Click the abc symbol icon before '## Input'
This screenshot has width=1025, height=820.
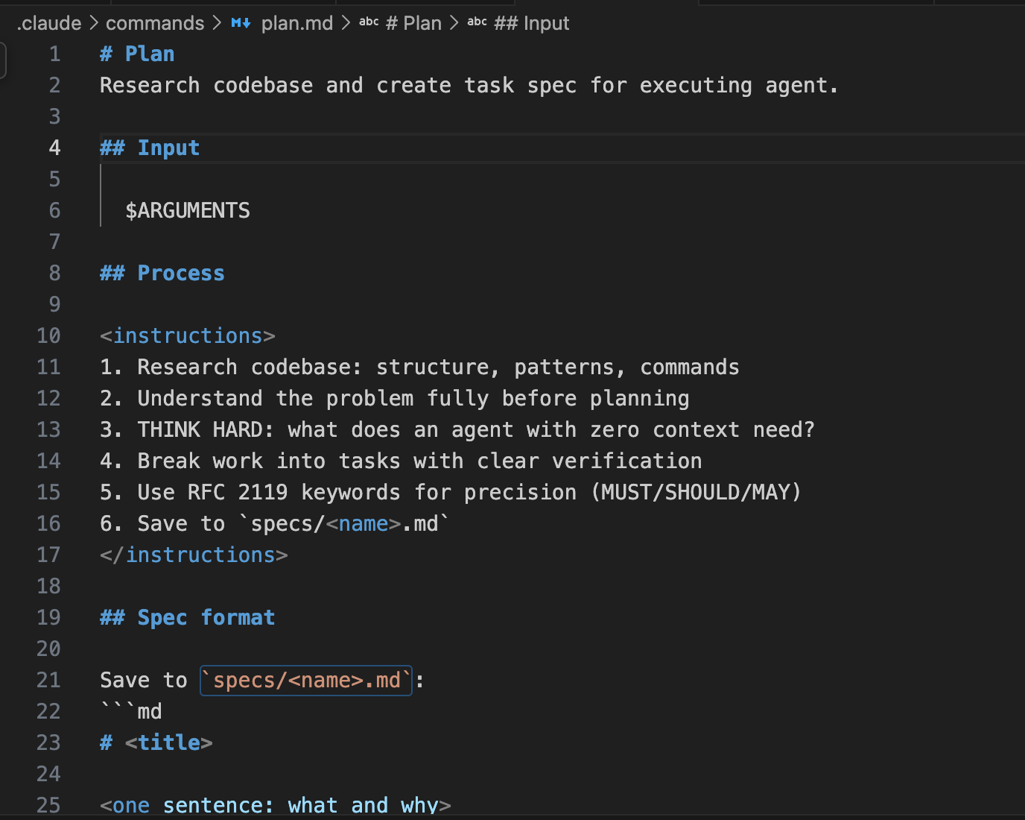coord(477,22)
